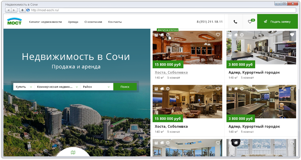The height and width of the screenshot is (160, 301).
Task: Click the house icon on the white kitchen card
Action: coord(236,35)
